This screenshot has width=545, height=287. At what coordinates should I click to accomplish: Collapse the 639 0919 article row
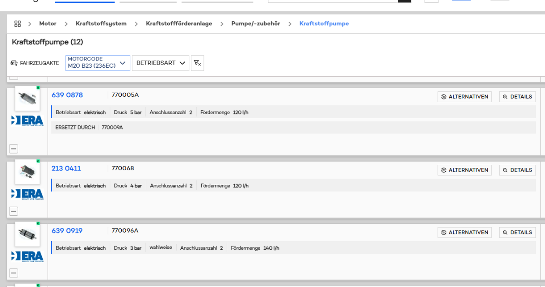pyautogui.click(x=14, y=273)
